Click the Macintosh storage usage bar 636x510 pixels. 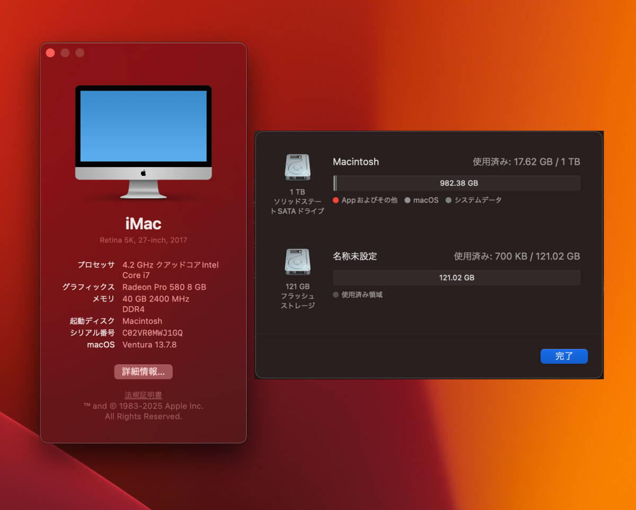tap(457, 183)
